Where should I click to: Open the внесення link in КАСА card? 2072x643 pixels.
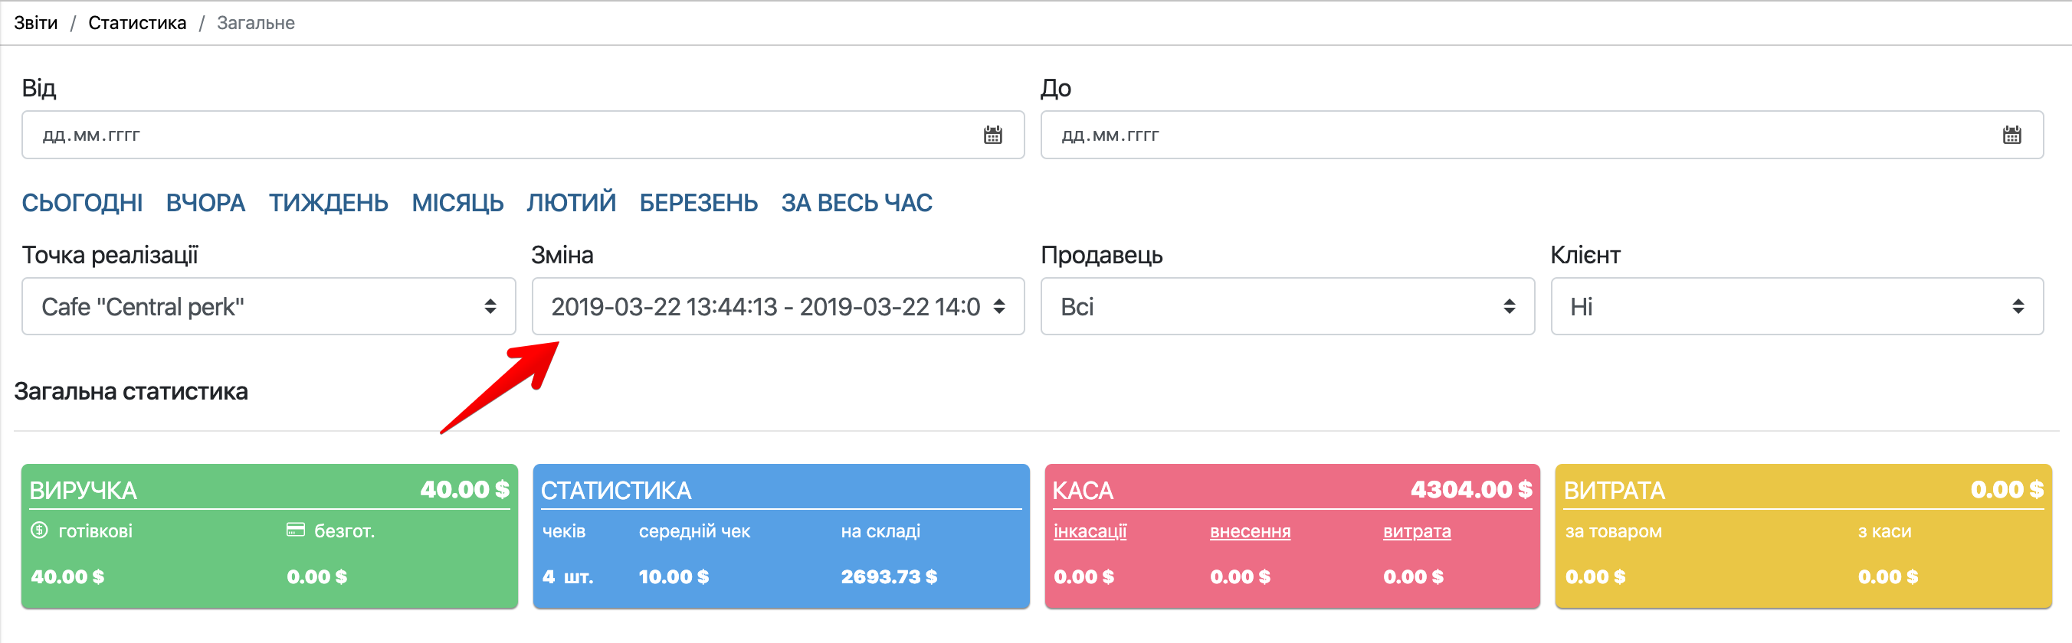click(x=1250, y=531)
